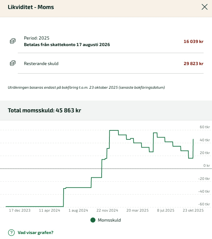Click the 'Likviditet - Moms' dialog title
Viewport: 212px width, 239px height.
coord(31,7)
